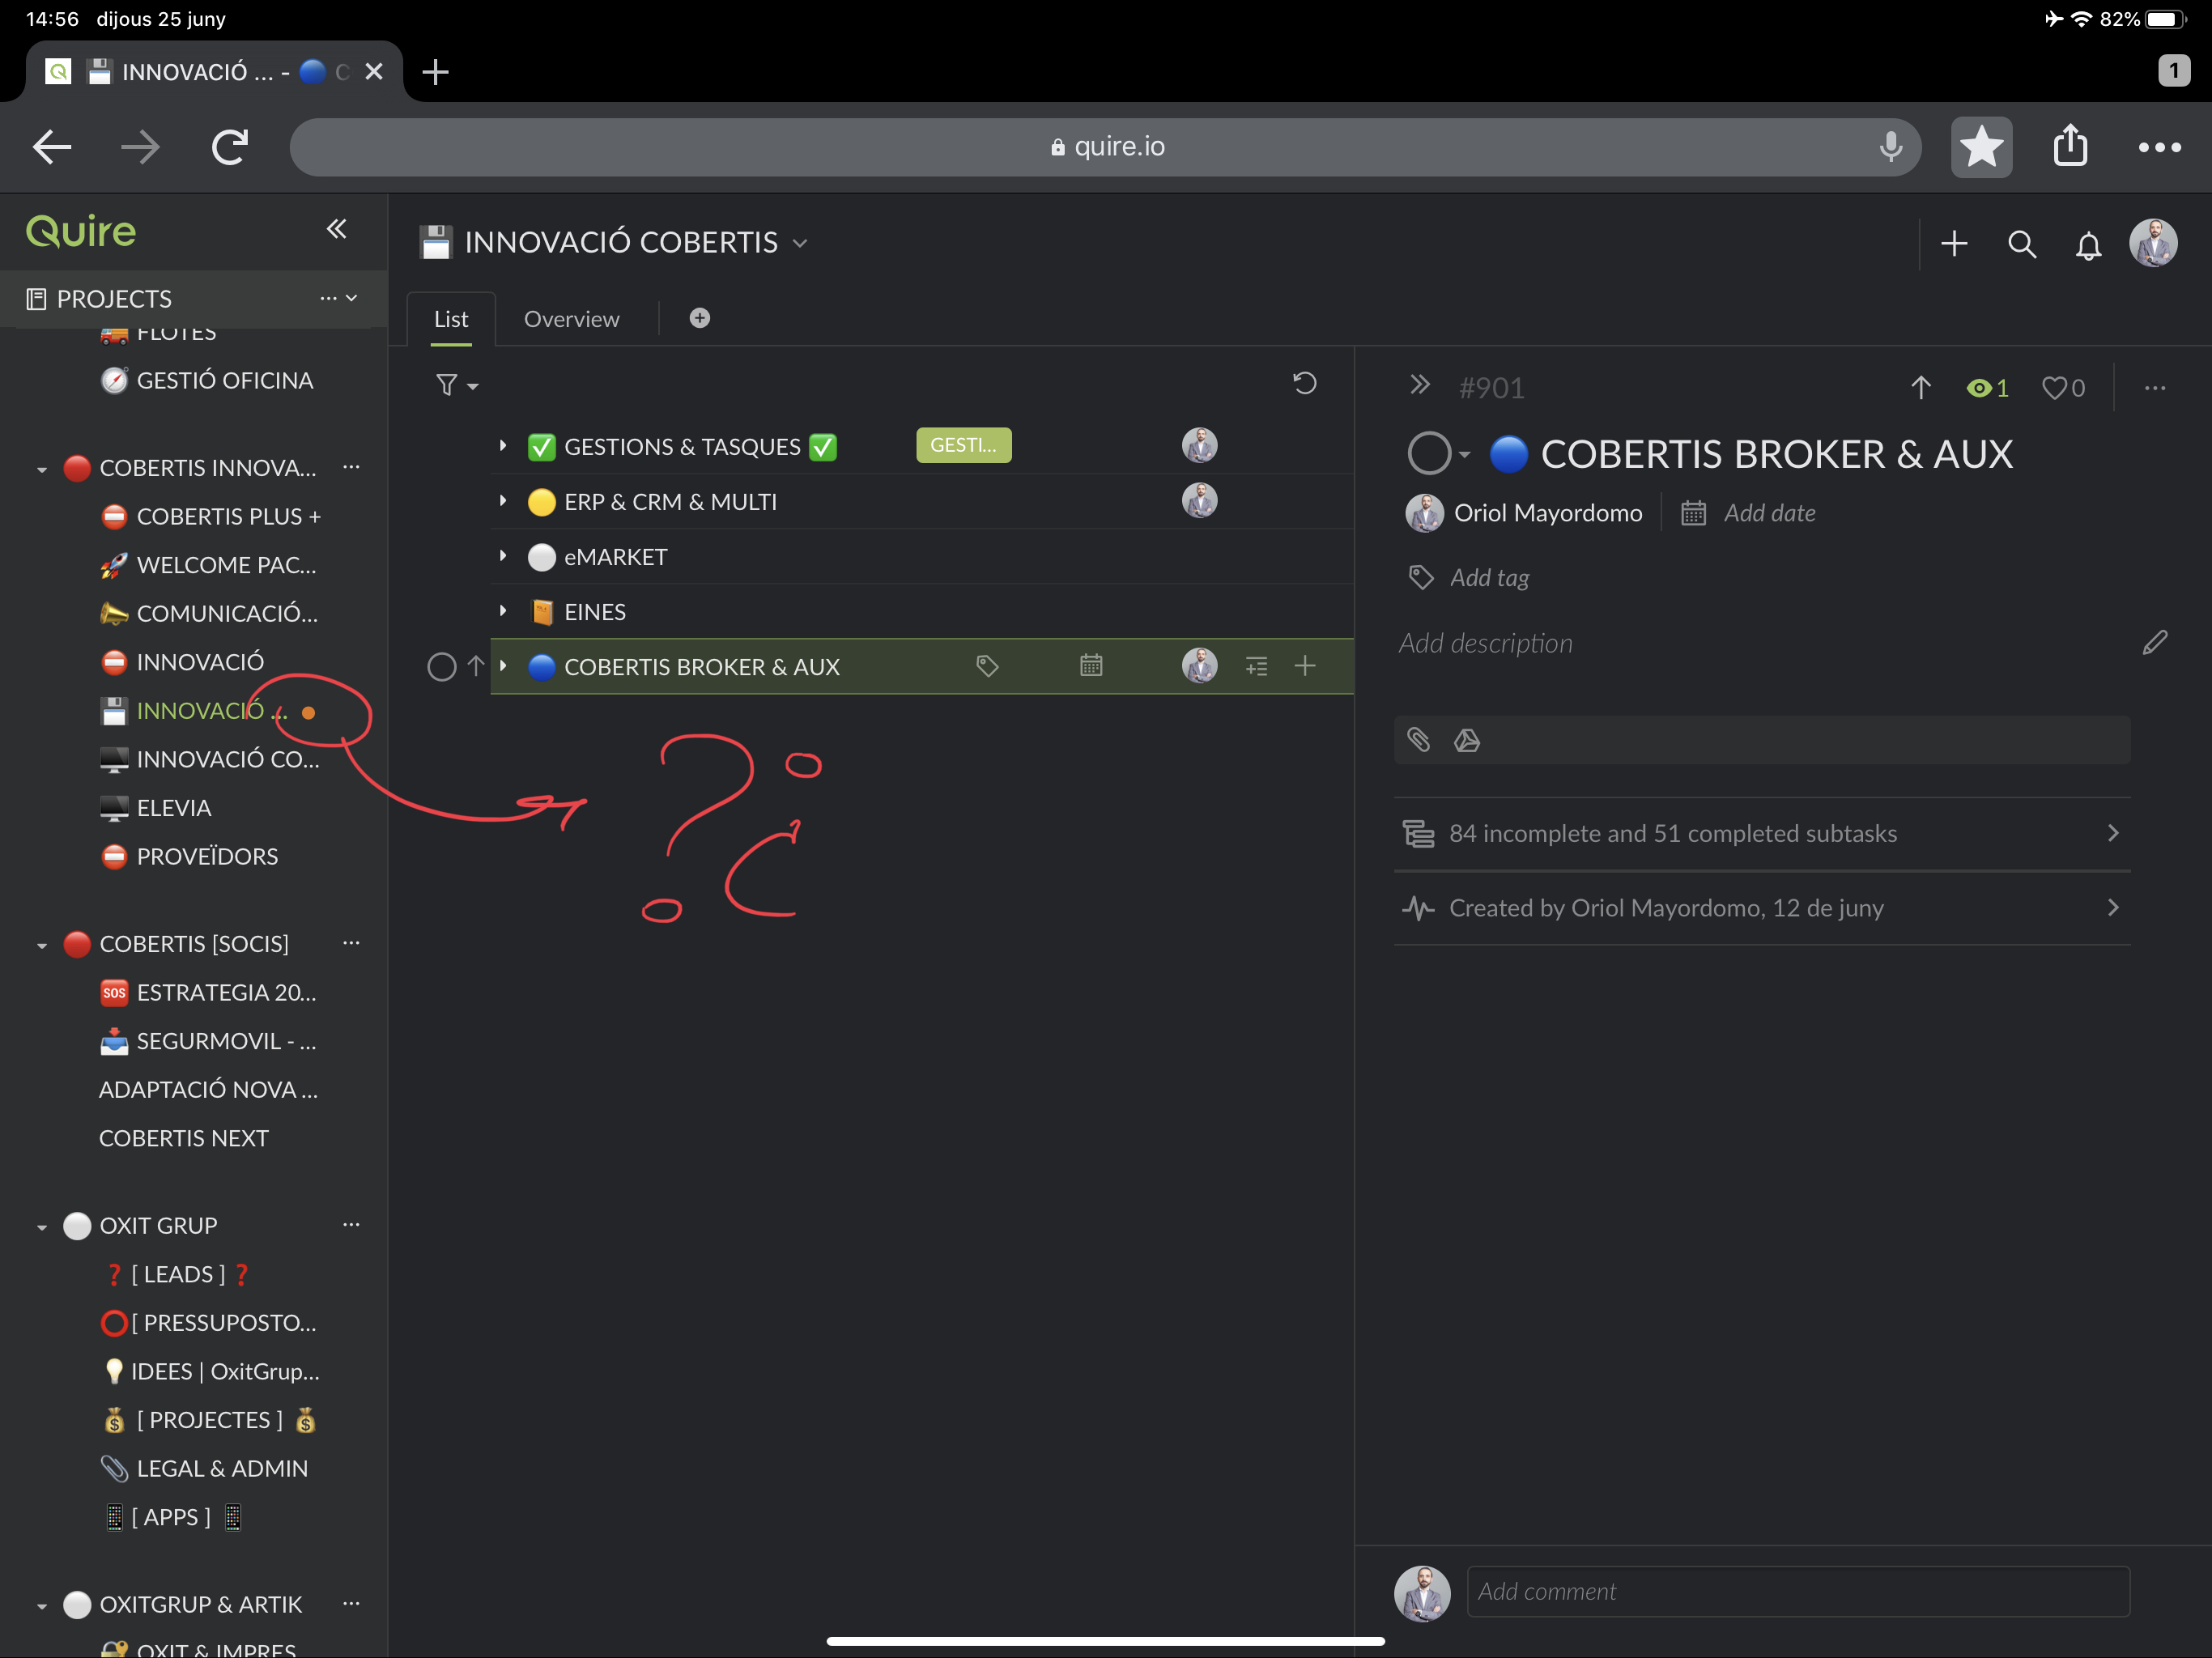Viewport: 2212px width, 1658px height.
Task: Collapse COBERTIS INNOVA organization tree
Action: (x=41, y=469)
